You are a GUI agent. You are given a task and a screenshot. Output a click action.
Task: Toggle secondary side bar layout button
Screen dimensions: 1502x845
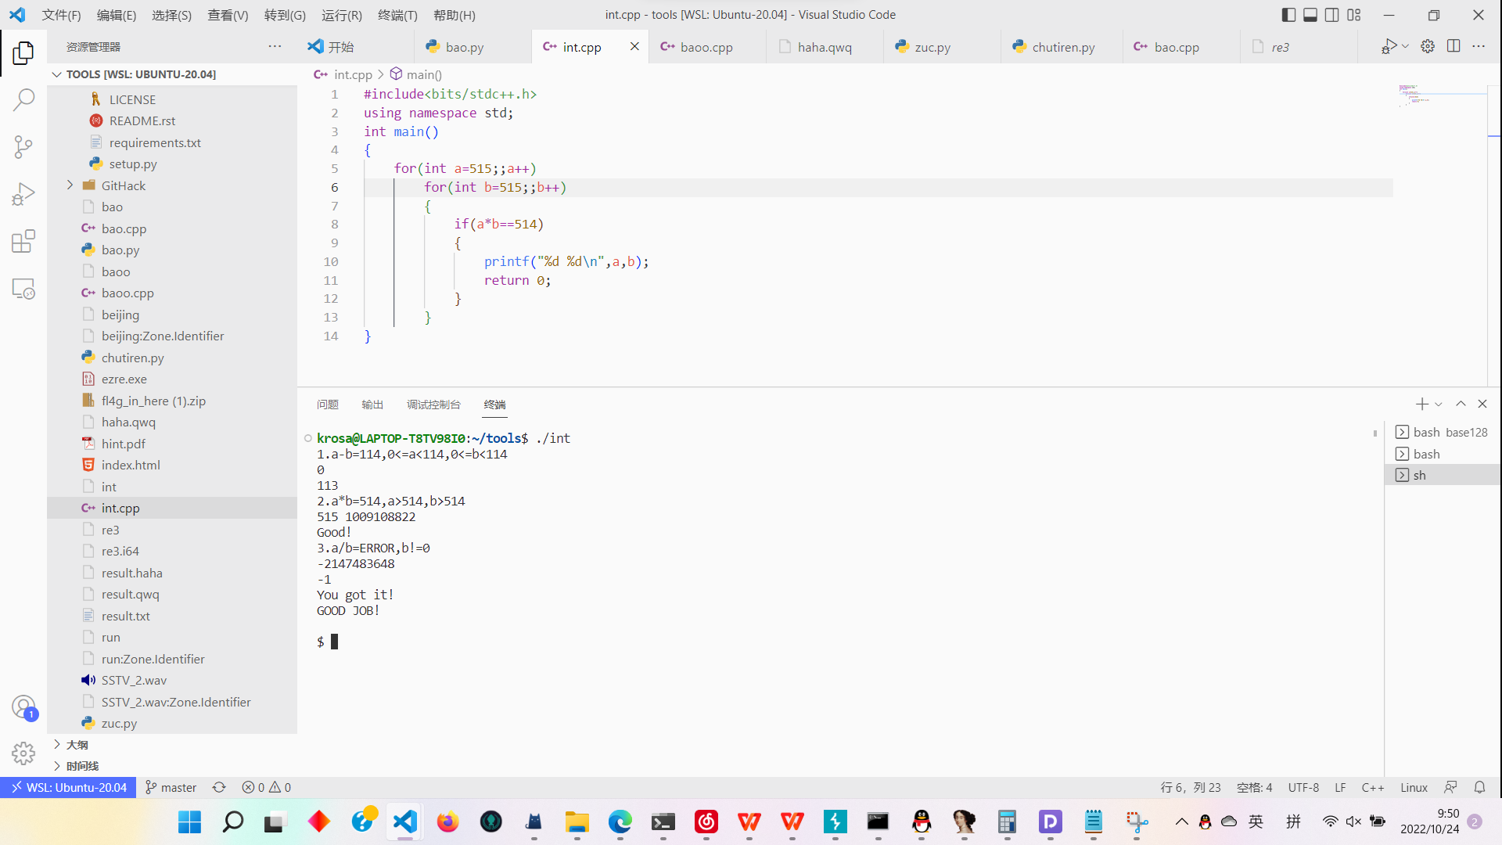click(1332, 15)
